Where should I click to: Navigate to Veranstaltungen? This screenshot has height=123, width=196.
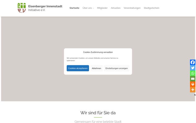tap(132, 8)
